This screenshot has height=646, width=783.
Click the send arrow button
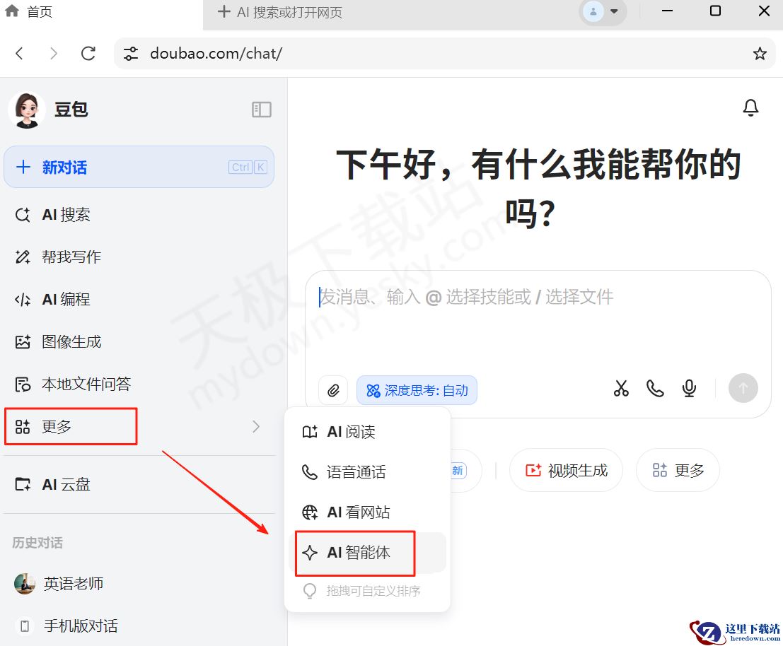tap(743, 388)
